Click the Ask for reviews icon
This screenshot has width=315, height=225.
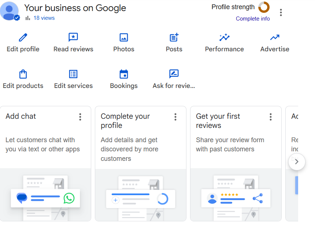pos(174,74)
